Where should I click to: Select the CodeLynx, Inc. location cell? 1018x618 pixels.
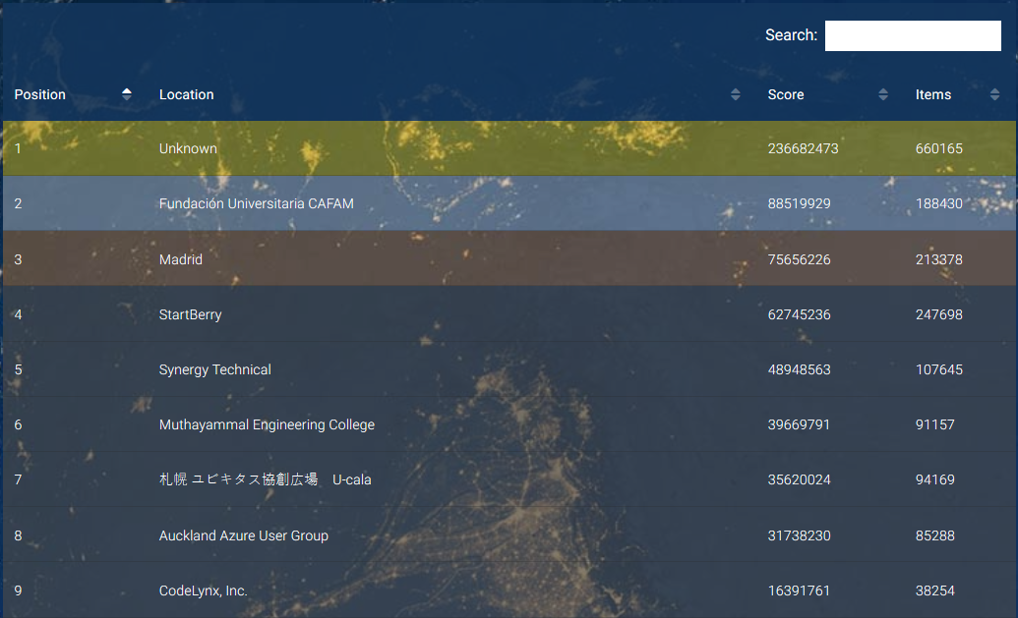pos(204,590)
